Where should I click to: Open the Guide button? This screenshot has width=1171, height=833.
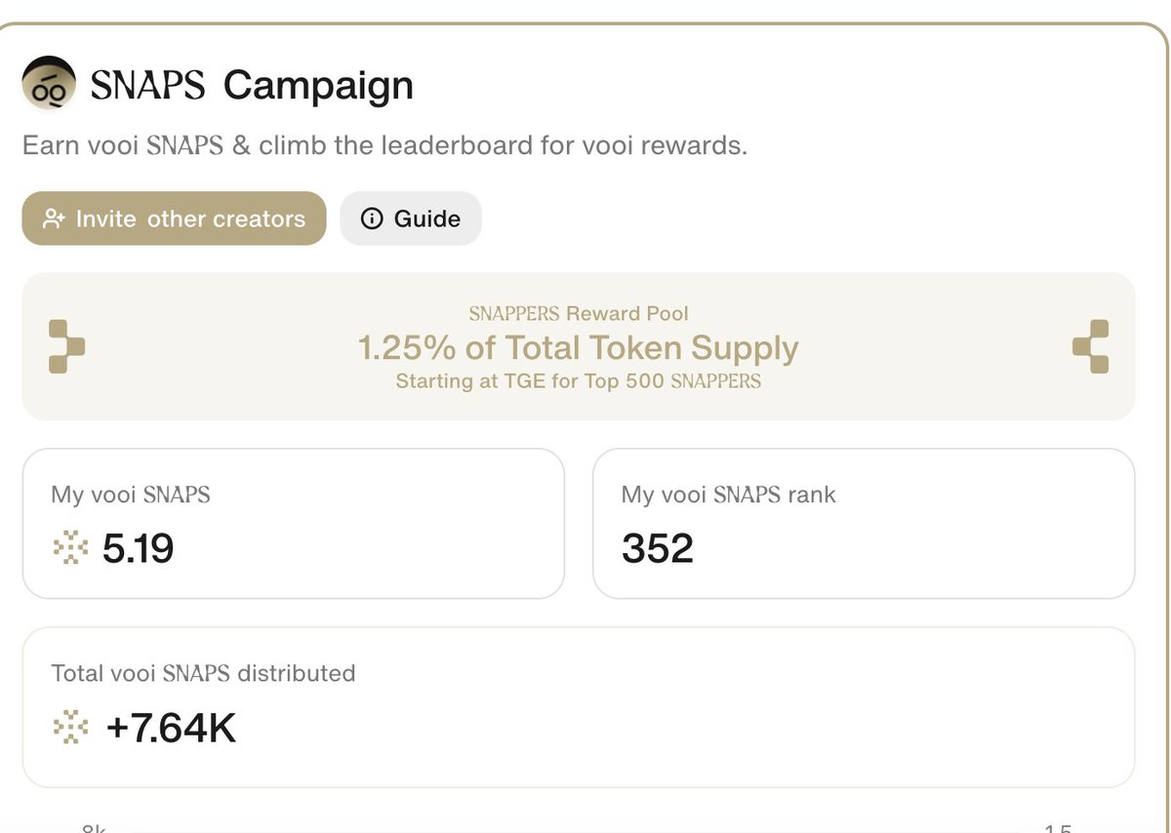click(x=411, y=218)
